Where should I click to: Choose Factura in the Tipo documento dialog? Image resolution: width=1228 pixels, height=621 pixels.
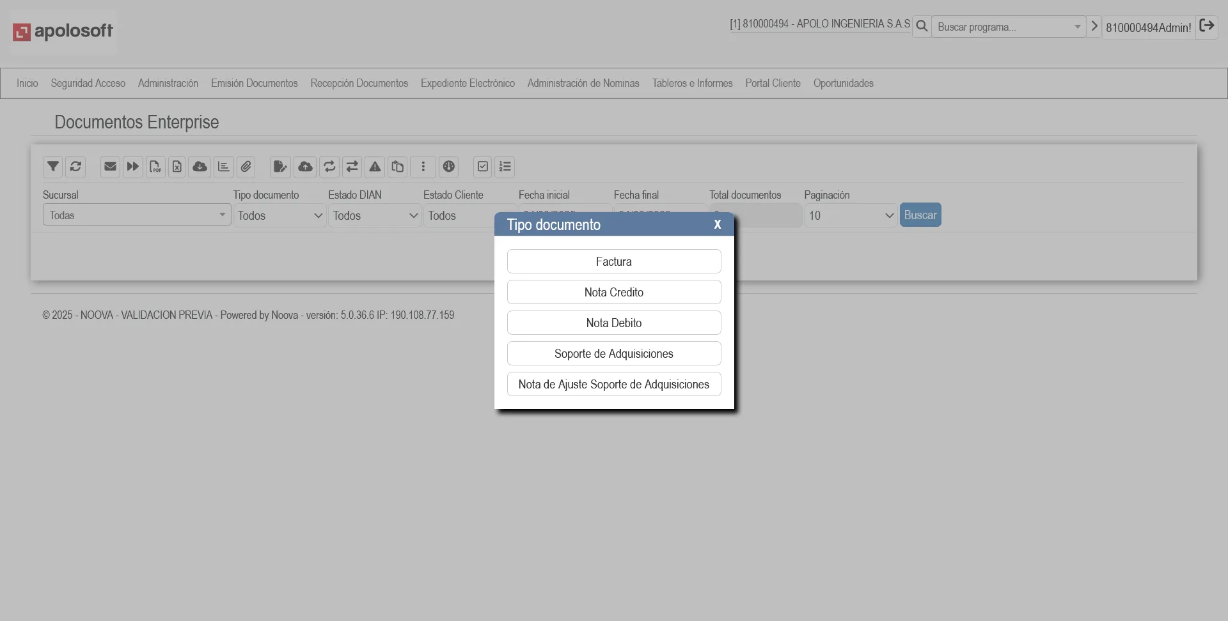click(x=613, y=261)
